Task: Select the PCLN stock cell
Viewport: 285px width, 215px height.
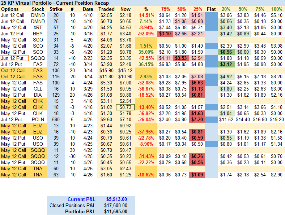Action: click(x=38, y=119)
